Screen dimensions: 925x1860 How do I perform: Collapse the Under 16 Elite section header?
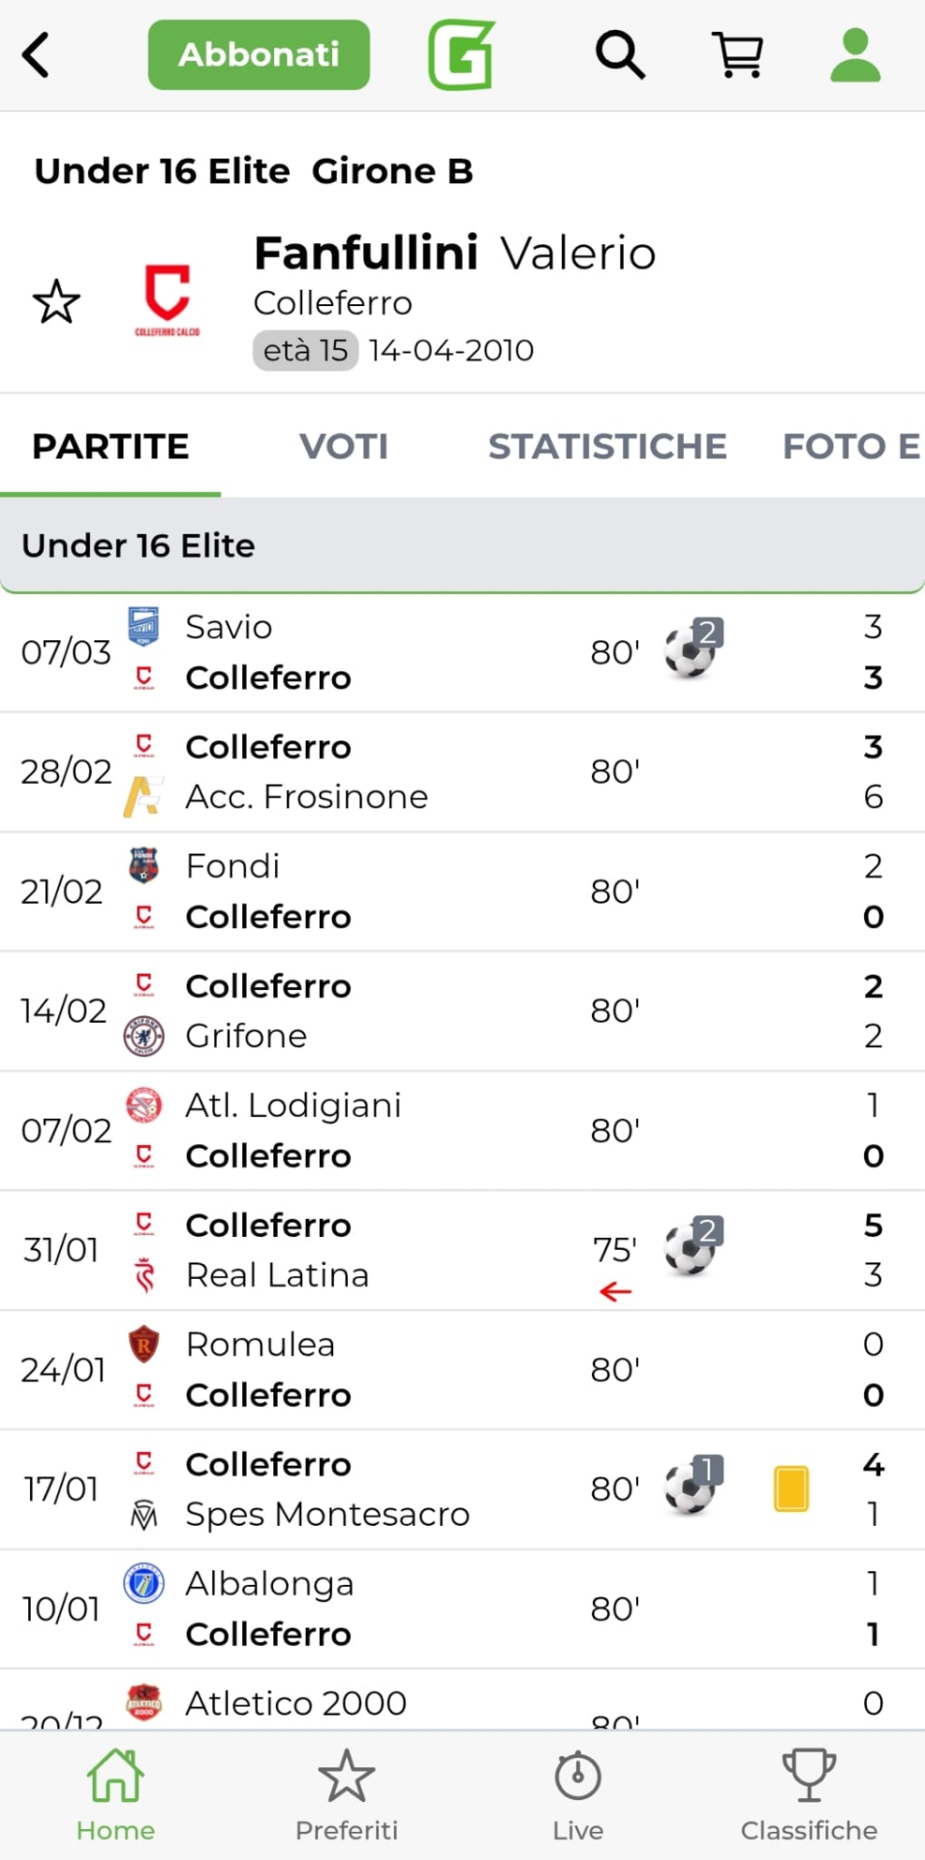pos(462,545)
